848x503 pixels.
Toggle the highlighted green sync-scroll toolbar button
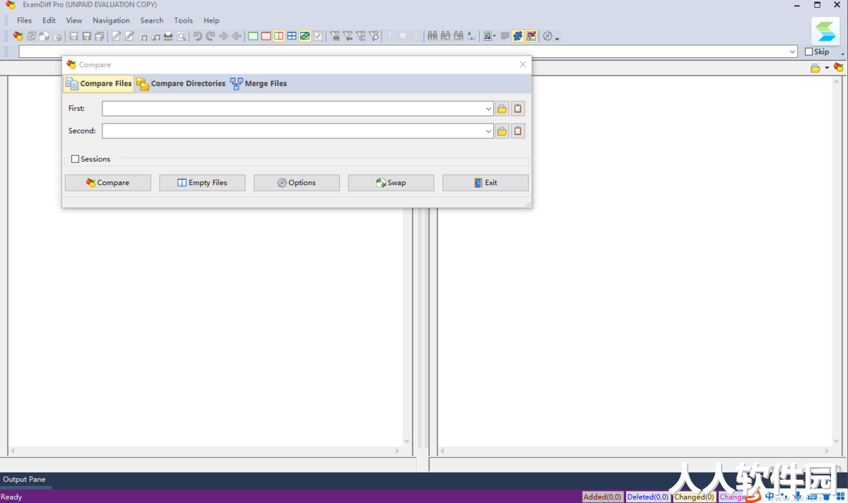(x=305, y=36)
